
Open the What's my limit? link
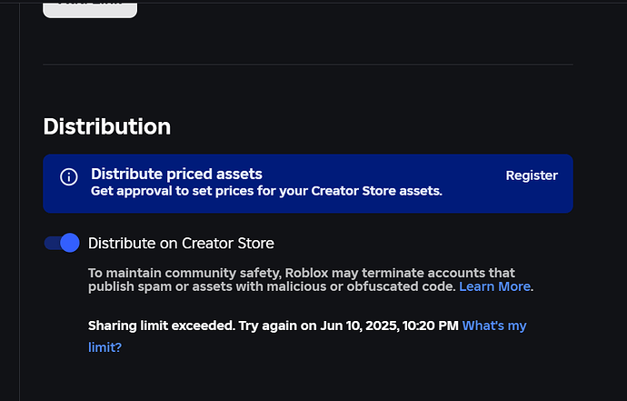coord(494,326)
